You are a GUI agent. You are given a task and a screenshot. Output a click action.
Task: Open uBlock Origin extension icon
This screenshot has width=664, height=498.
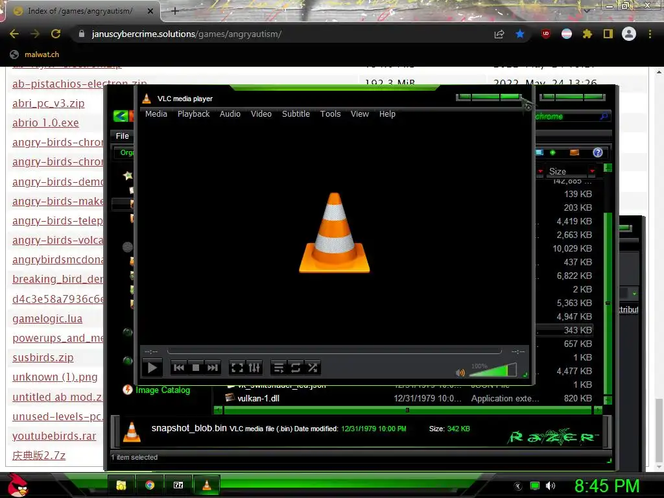click(545, 34)
